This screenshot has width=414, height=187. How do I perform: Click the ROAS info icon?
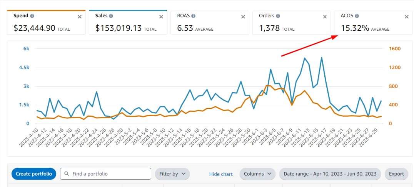pos(193,16)
